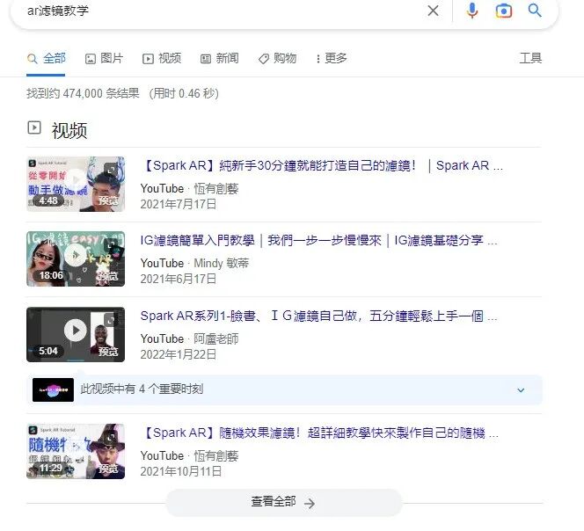The height and width of the screenshot is (531, 584).
Task: Click the expand icon on the 4:48 thumbnail
Action: pos(111,170)
